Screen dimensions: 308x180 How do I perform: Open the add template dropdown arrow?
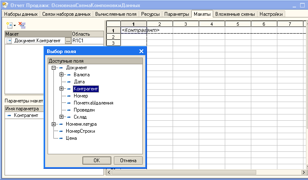[15, 26]
